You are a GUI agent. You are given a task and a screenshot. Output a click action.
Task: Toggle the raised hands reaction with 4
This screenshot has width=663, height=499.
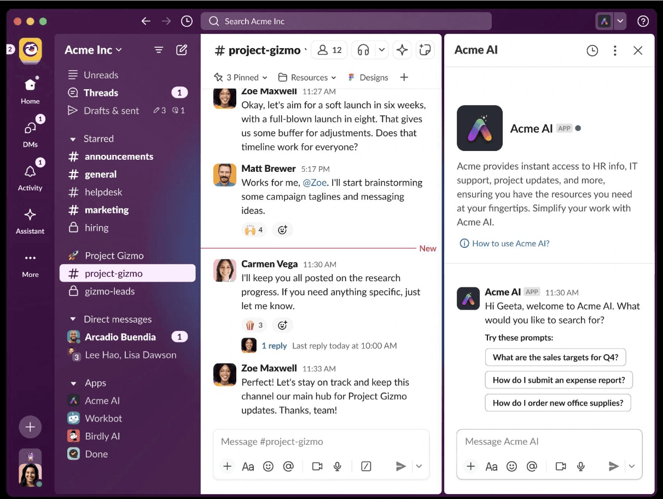pos(254,230)
